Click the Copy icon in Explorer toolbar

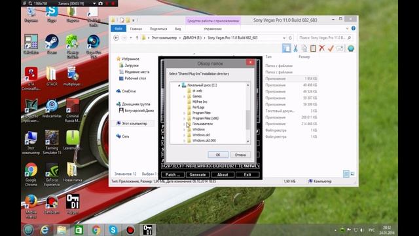tap(304, 49)
